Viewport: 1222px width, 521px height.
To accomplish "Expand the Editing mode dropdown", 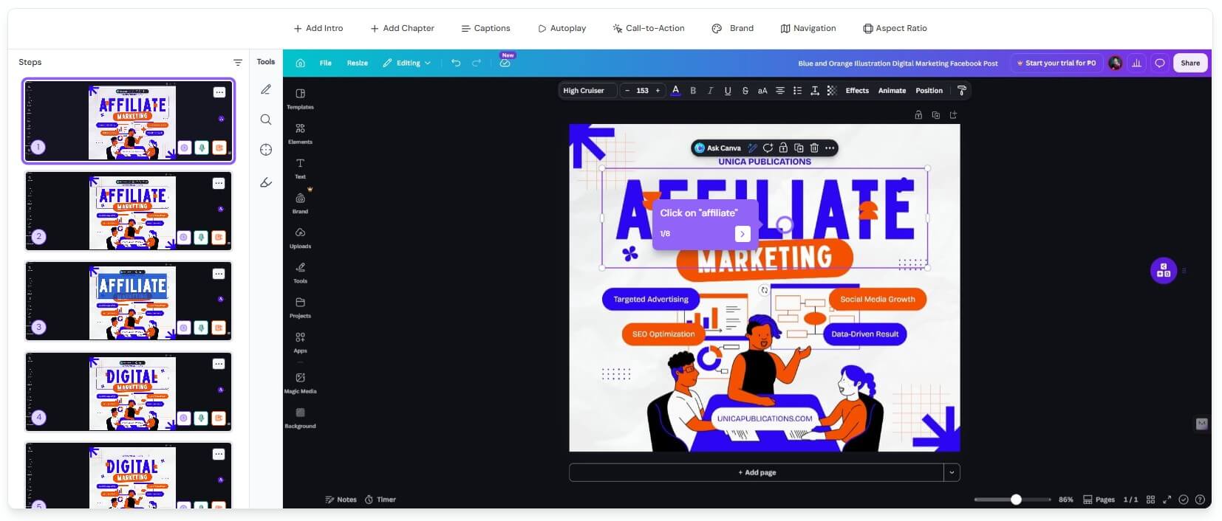I will coord(406,63).
